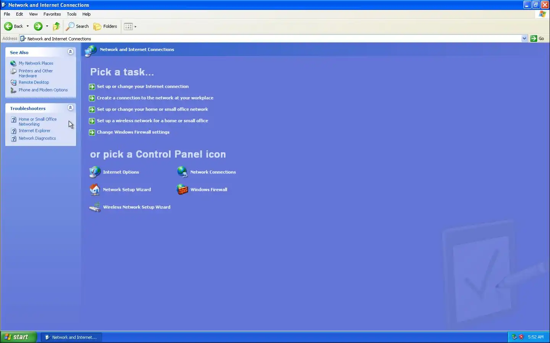This screenshot has height=343, width=550.
Task: Open the Tools menu
Action: 71,14
